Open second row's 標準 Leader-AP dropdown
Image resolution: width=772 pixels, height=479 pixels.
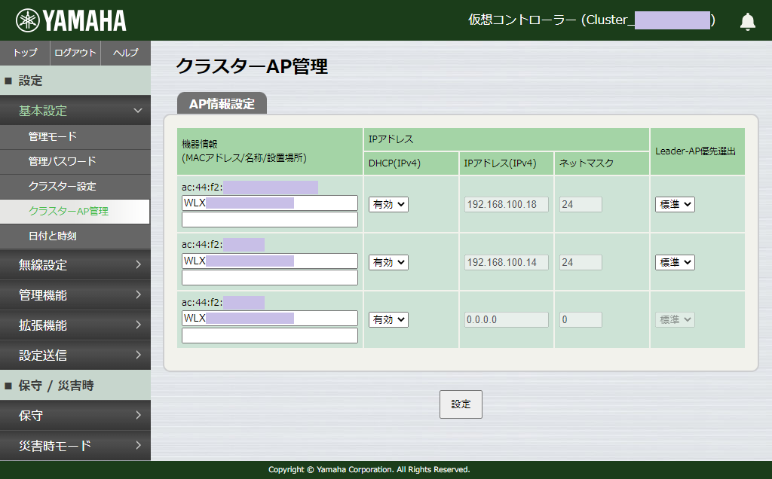[x=674, y=262]
